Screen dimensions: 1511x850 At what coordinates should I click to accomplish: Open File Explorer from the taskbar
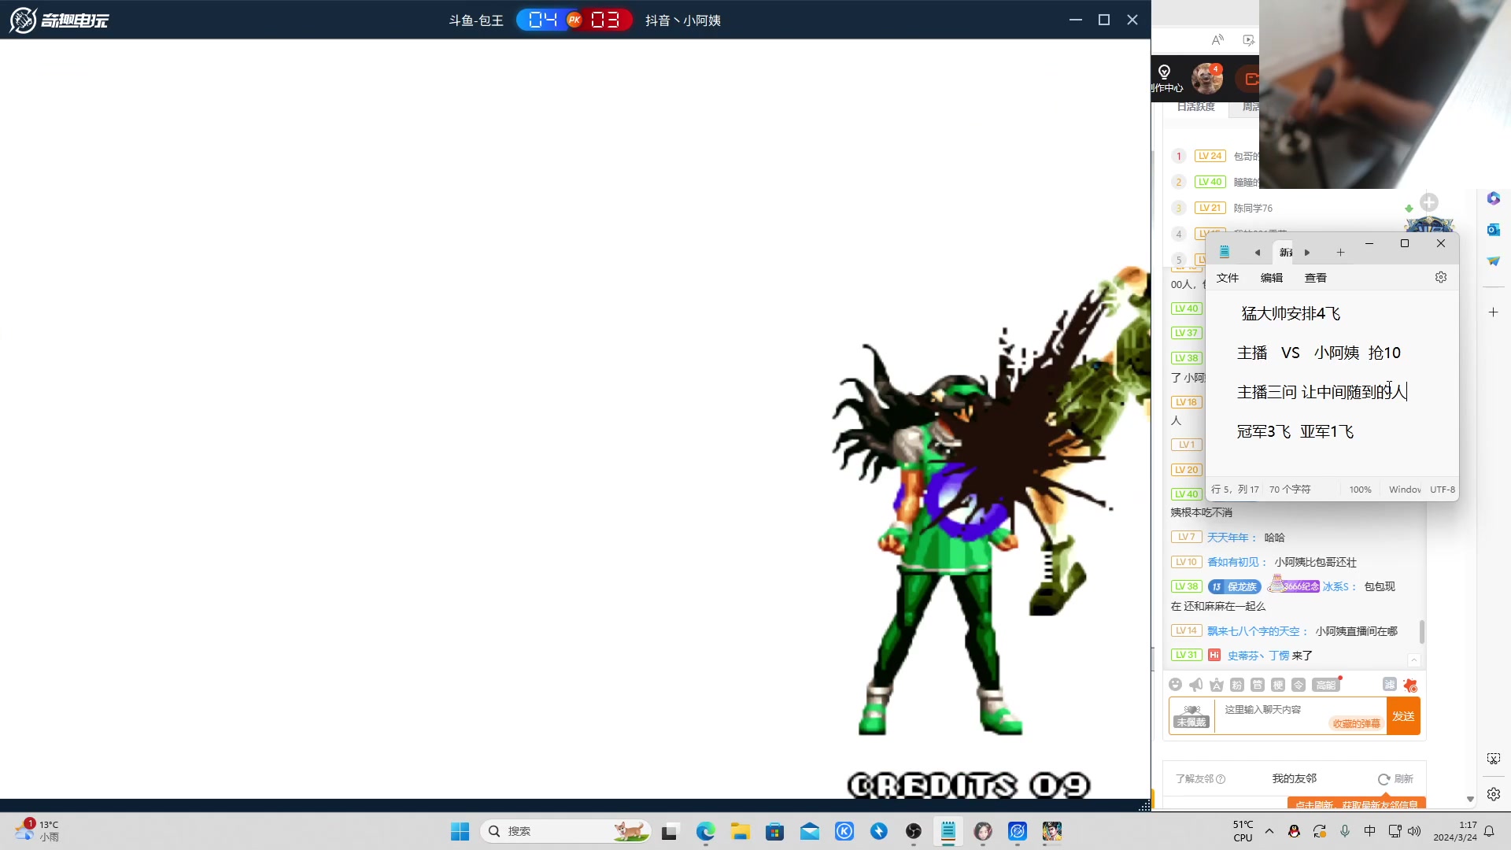(x=740, y=831)
